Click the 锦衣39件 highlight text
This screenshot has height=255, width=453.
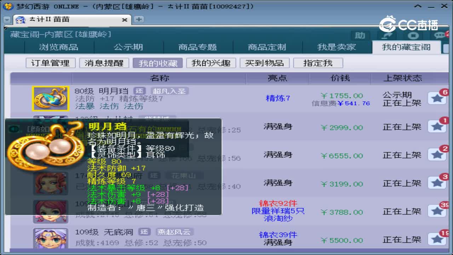(x=278, y=234)
